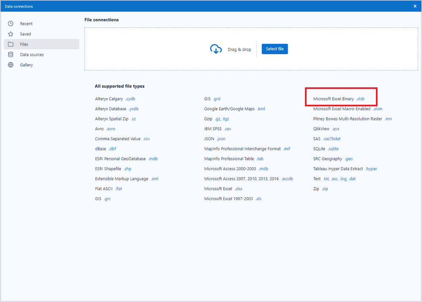Close the Data connections dialog
This screenshot has width=422, height=302.
coord(415,6)
